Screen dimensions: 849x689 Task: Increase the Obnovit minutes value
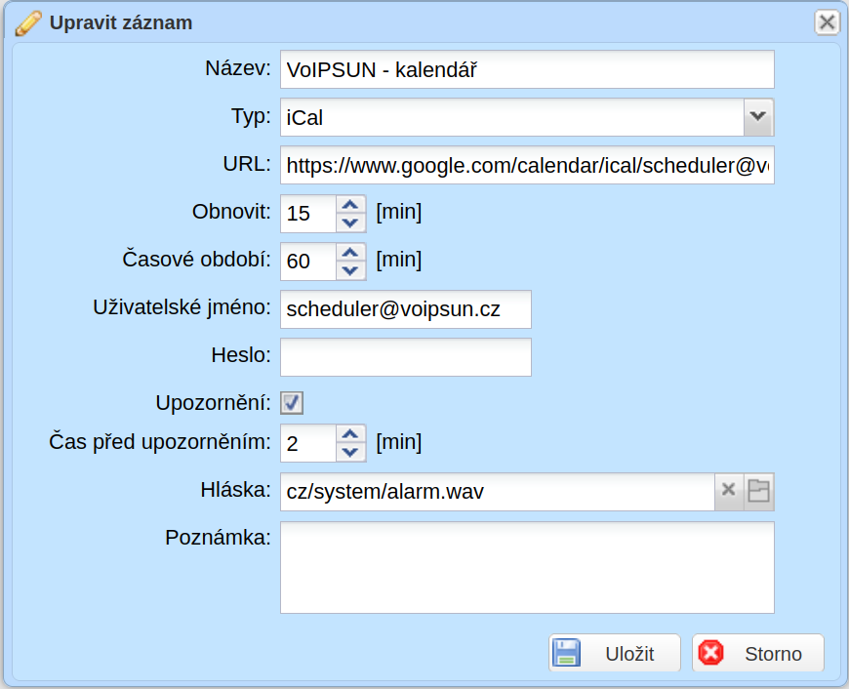click(x=350, y=205)
